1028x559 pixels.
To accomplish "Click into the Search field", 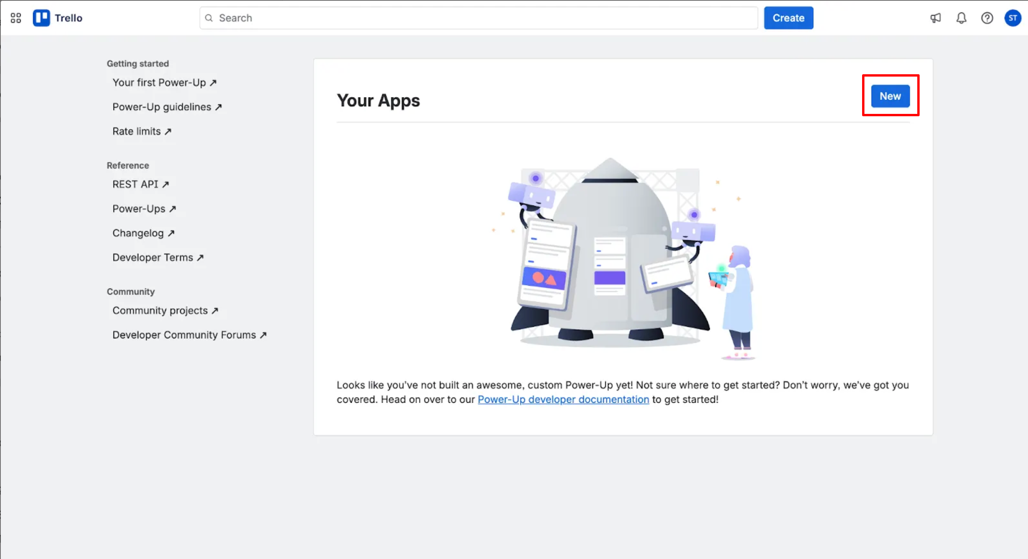I will click(x=479, y=18).
